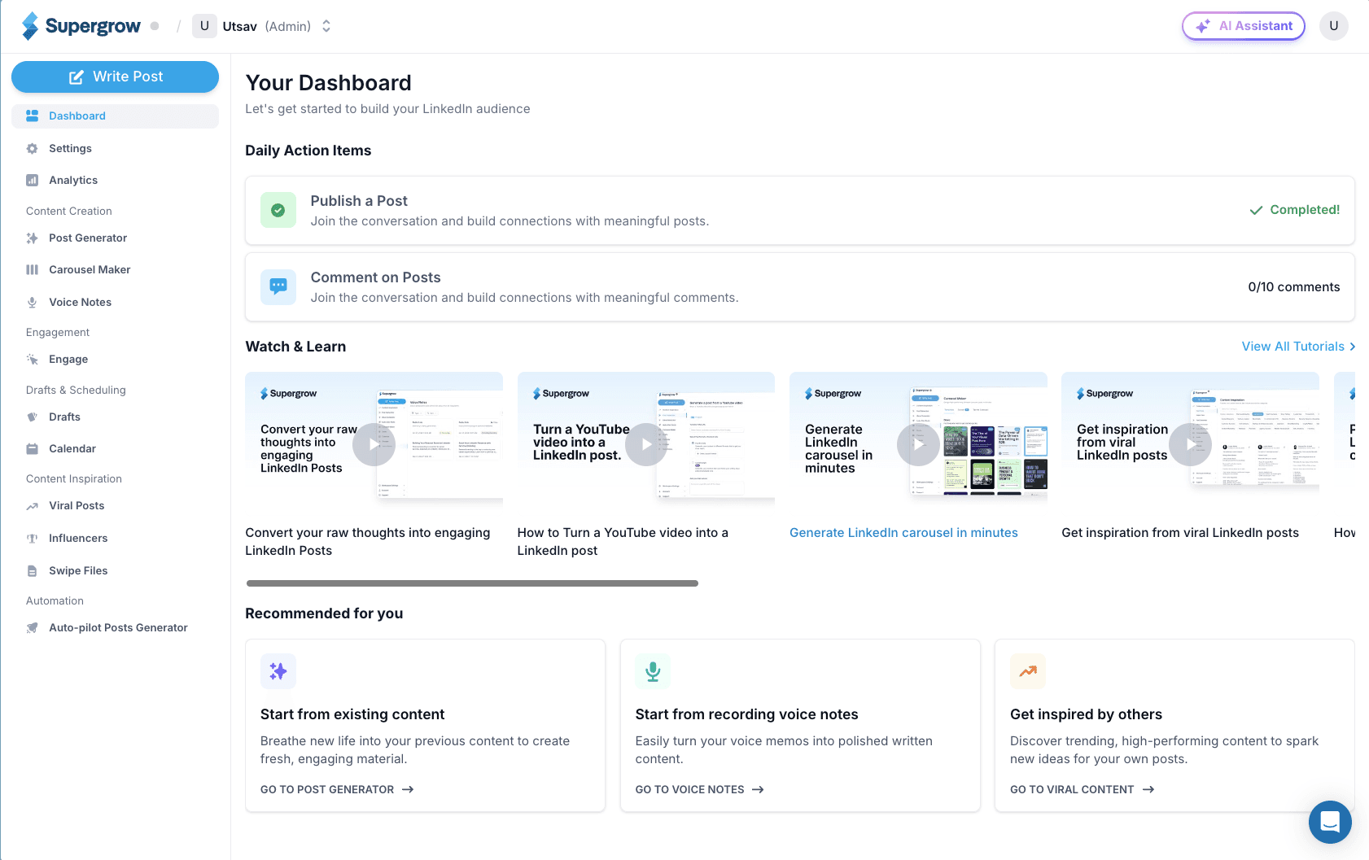Play the Convert your raw thoughts video
The image size is (1369, 860).
pos(374,444)
